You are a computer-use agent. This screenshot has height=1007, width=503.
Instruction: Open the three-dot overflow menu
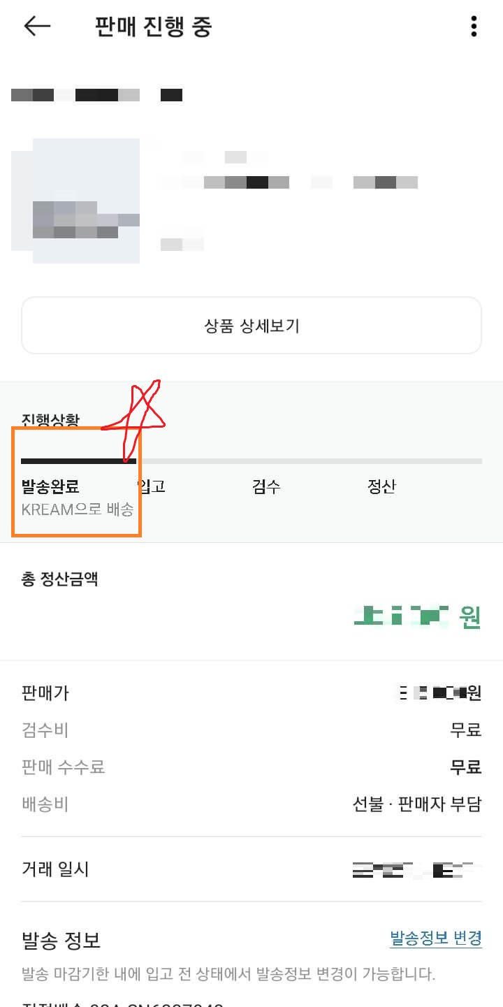point(474,27)
